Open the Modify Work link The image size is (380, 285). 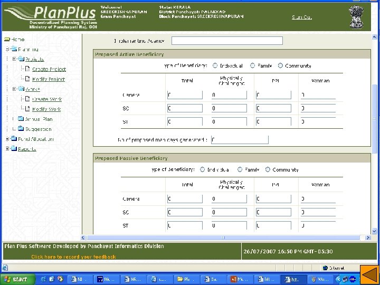[x=46, y=109]
